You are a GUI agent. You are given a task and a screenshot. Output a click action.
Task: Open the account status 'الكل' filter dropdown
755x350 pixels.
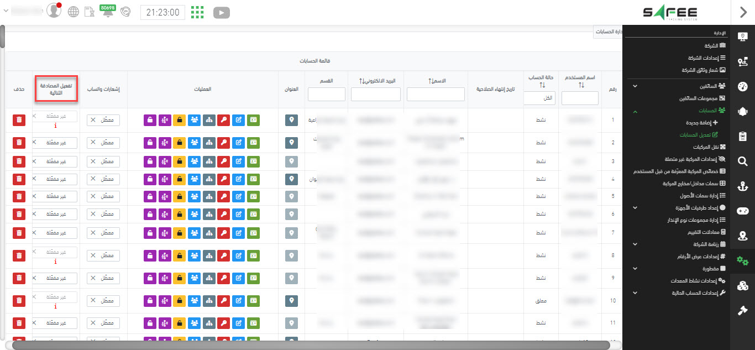coord(539,98)
